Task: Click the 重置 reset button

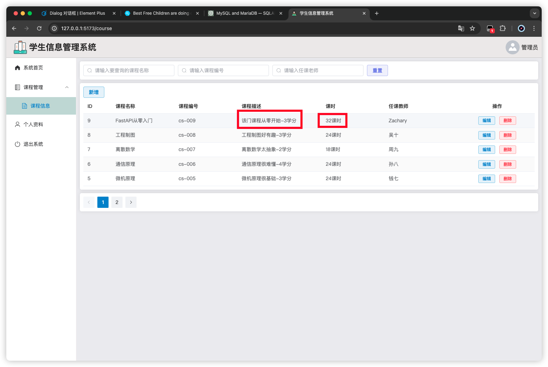Action: pyautogui.click(x=377, y=70)
